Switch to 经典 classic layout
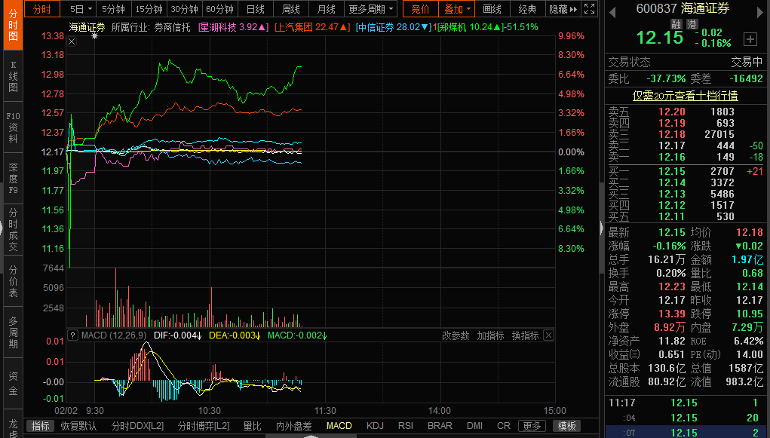Screen dimensions: 770x438 pyautogui.click(x=527, y=9)
